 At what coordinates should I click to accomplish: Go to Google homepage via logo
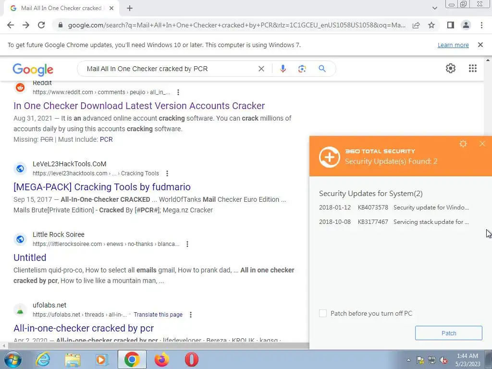click(x=33, y=69)
